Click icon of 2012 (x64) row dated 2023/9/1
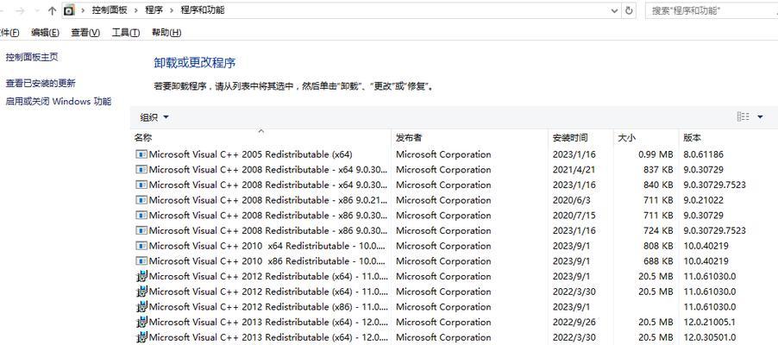The width and height of the screenshot is (778, 345). pos(142,277)
